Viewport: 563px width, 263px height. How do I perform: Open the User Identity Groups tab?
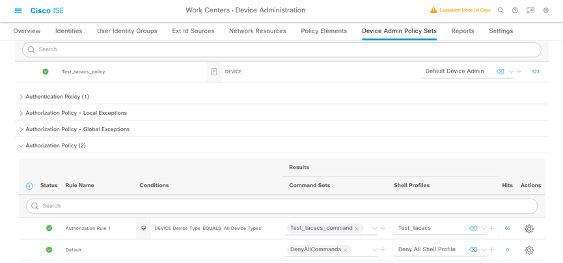click(127, 31)
